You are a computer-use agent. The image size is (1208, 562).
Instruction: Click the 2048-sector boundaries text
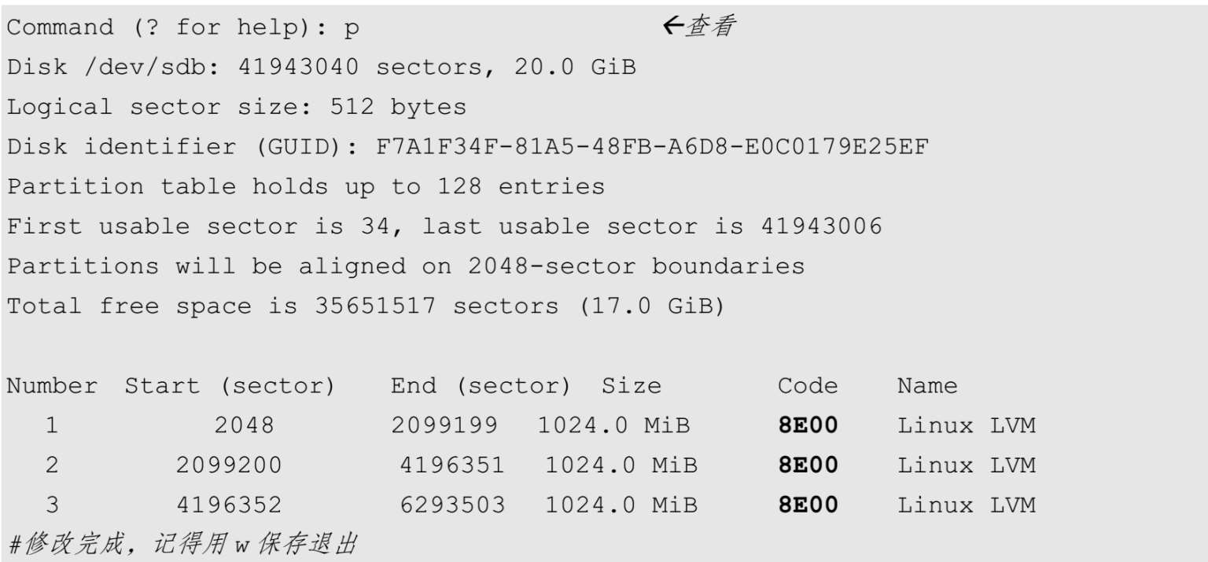[x=636, y=266]
